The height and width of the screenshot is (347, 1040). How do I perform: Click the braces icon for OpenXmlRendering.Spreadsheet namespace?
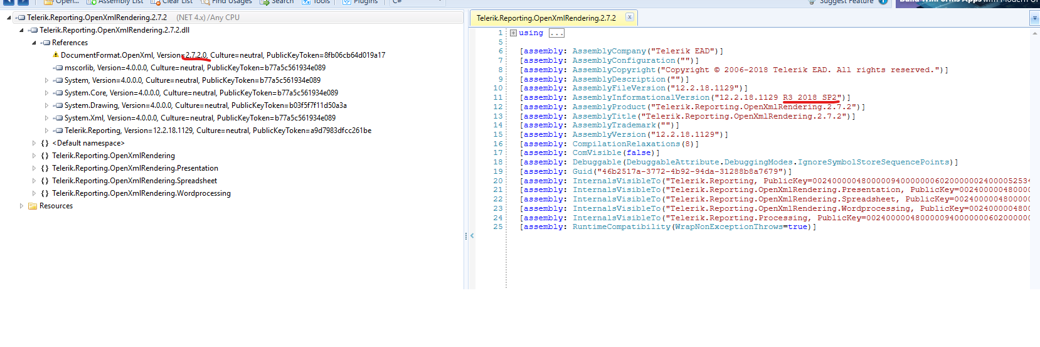coord(45,181)
